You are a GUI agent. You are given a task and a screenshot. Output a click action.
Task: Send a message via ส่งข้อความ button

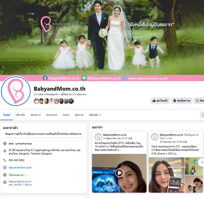pyautogui.click(x=182, y=101)
